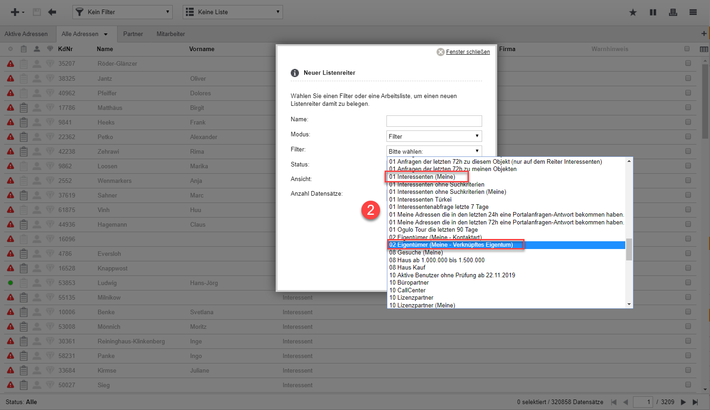Jump to last page with arrow icon
The height and width of the screenshot is (410, 710).
pos(695,402)
